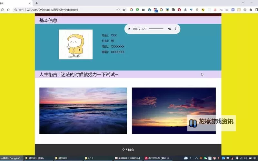Image resolution: width=258 pixels, height=161 pixels.
Task: Open WeChat tray icon
Action: 205,158
